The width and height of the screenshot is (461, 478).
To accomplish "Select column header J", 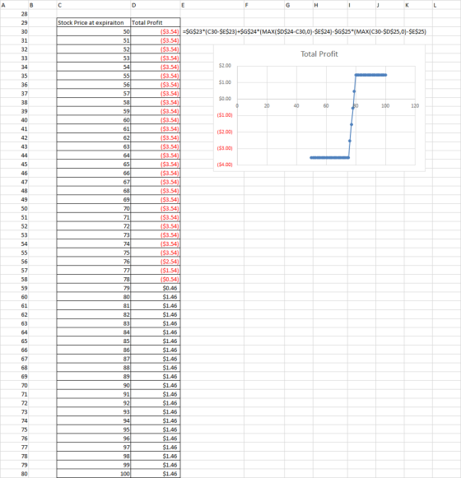I will tap(390, 5).
